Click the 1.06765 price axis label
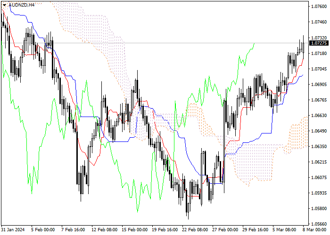Image resolution: width=330 pixels, height=235 pixels. [x=319, y=100]
